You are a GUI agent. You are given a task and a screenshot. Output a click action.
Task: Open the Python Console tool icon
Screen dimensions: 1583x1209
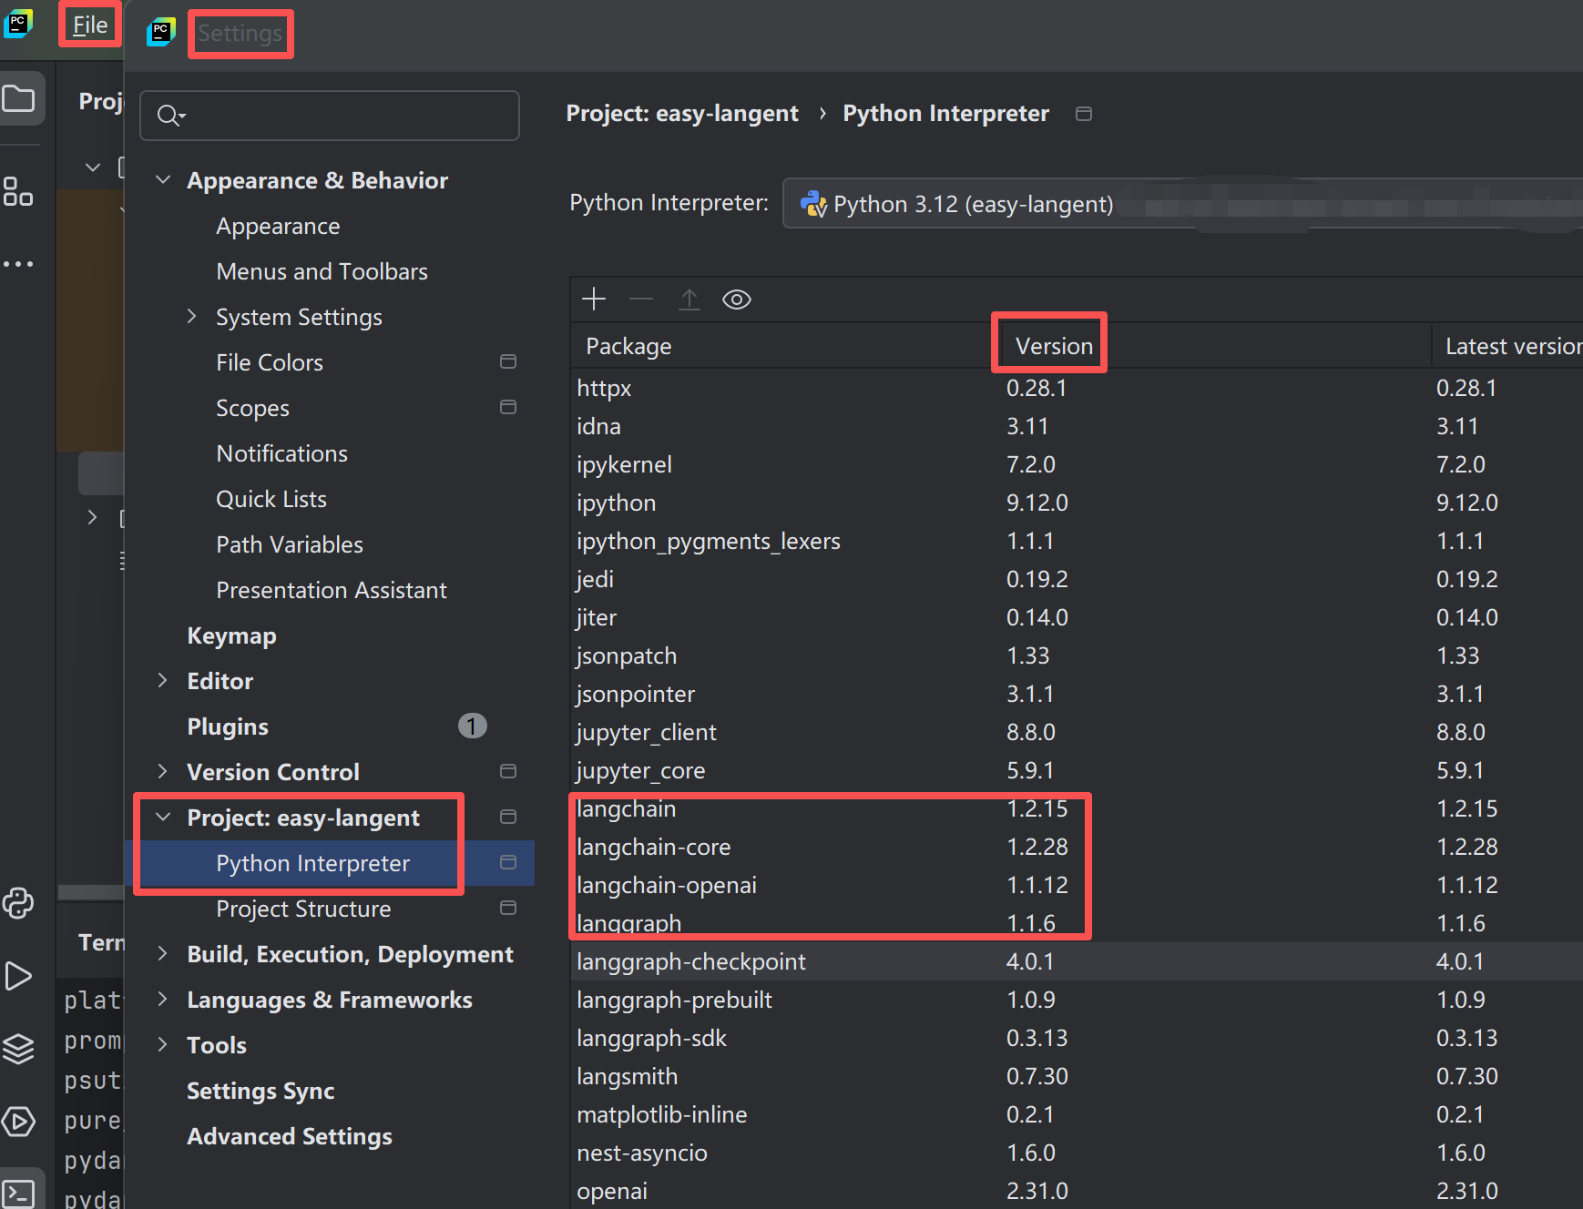18,903
